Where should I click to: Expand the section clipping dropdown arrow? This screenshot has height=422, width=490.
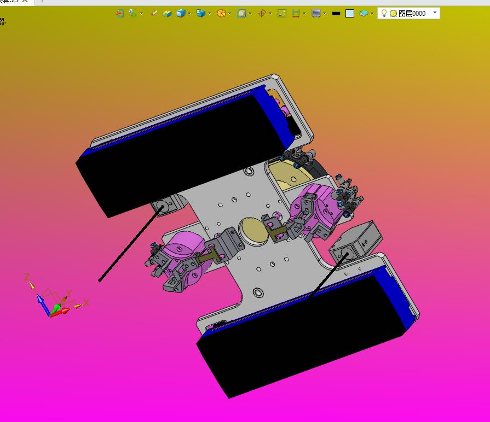point(304,14)
